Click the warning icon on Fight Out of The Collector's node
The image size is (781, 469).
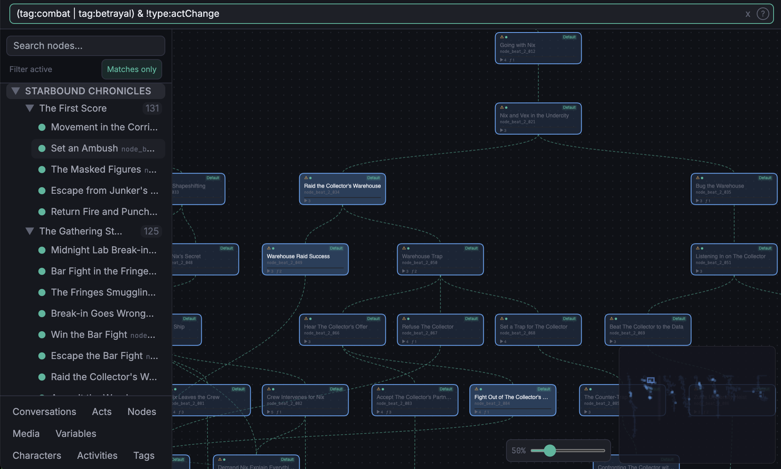pyautogui.click(x=476, y=389)
